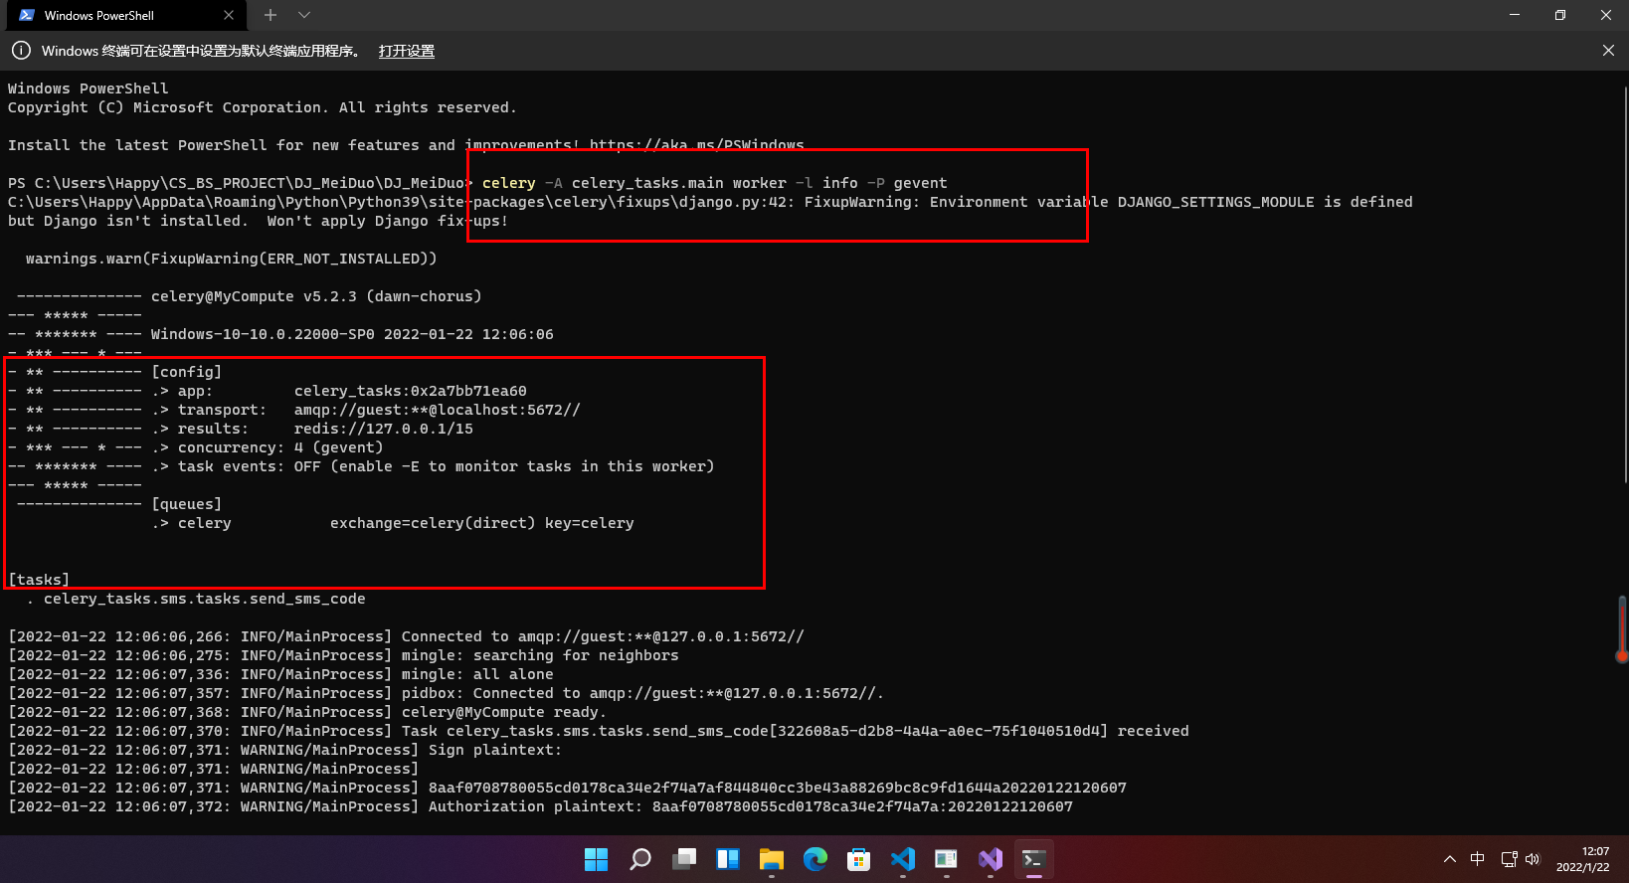The image size is (1629, 883).
Task: Click 'celery_tasks.sms.tasks.send_sms_code' task name
Action: [x=205, y=599]
